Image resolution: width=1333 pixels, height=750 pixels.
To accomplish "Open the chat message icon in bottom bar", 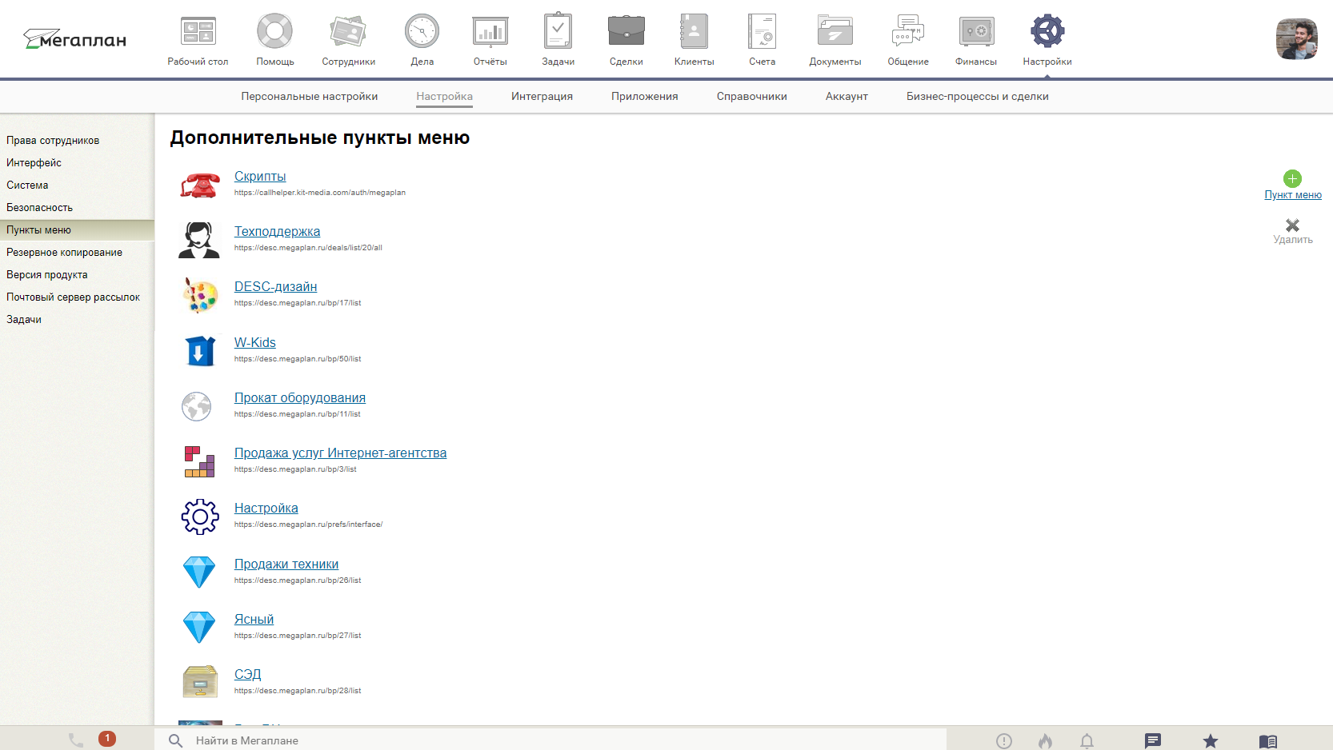I will (1153, 741).
